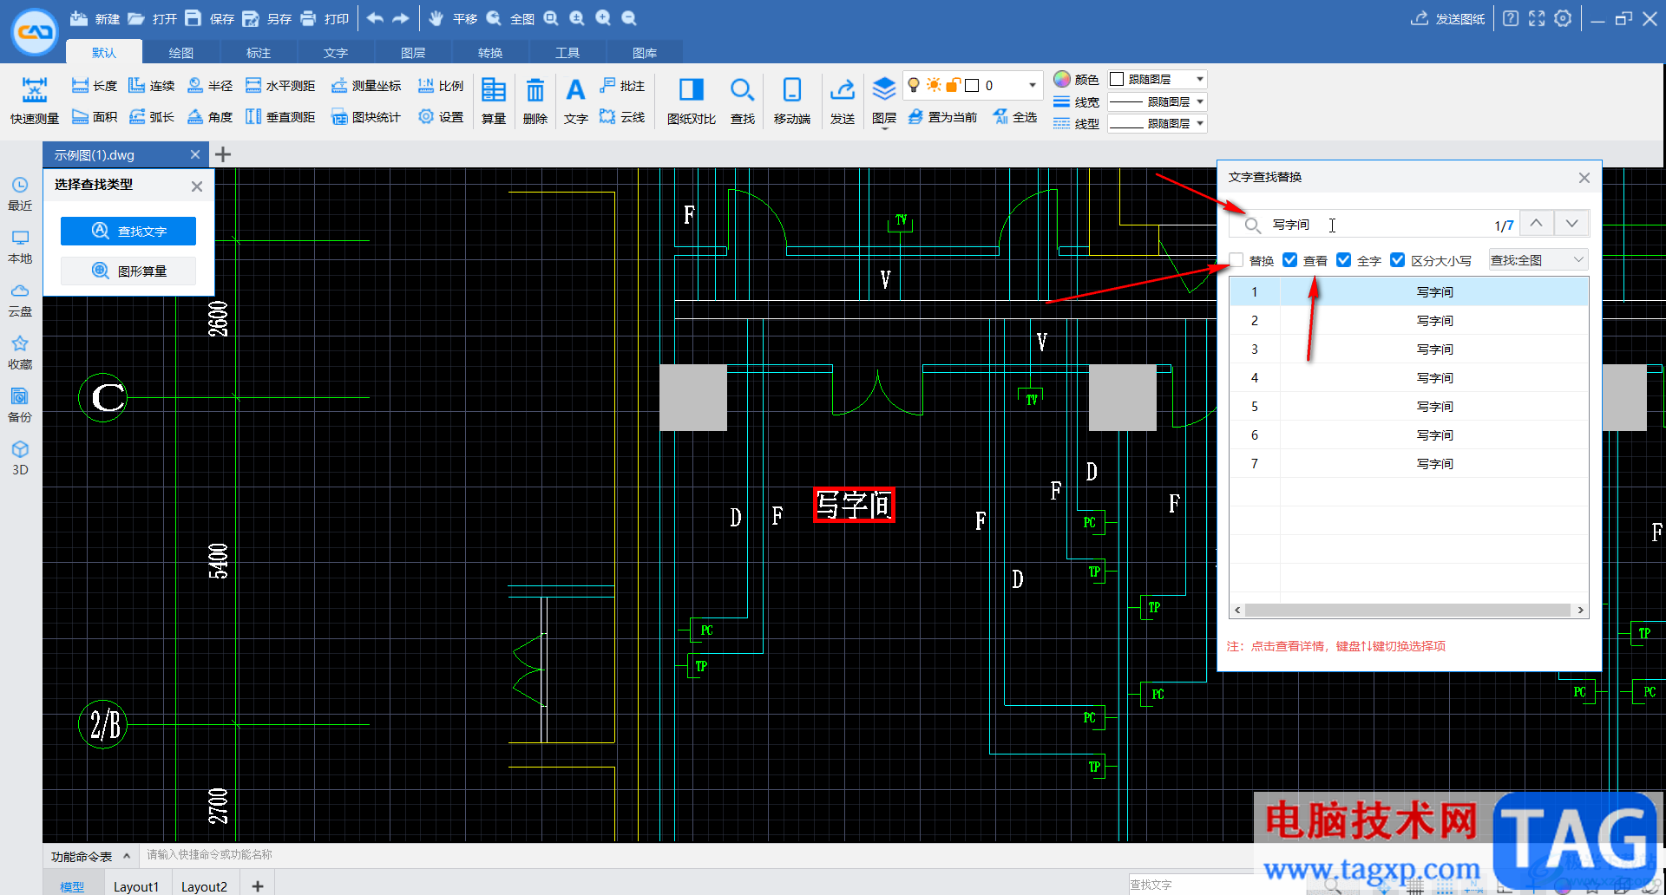
Task: Add a new drawing tab with plus
Action: pyautogui.click(x=223, y=154)
